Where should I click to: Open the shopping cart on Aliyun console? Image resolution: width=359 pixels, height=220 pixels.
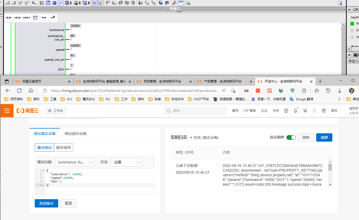point(305,110)
